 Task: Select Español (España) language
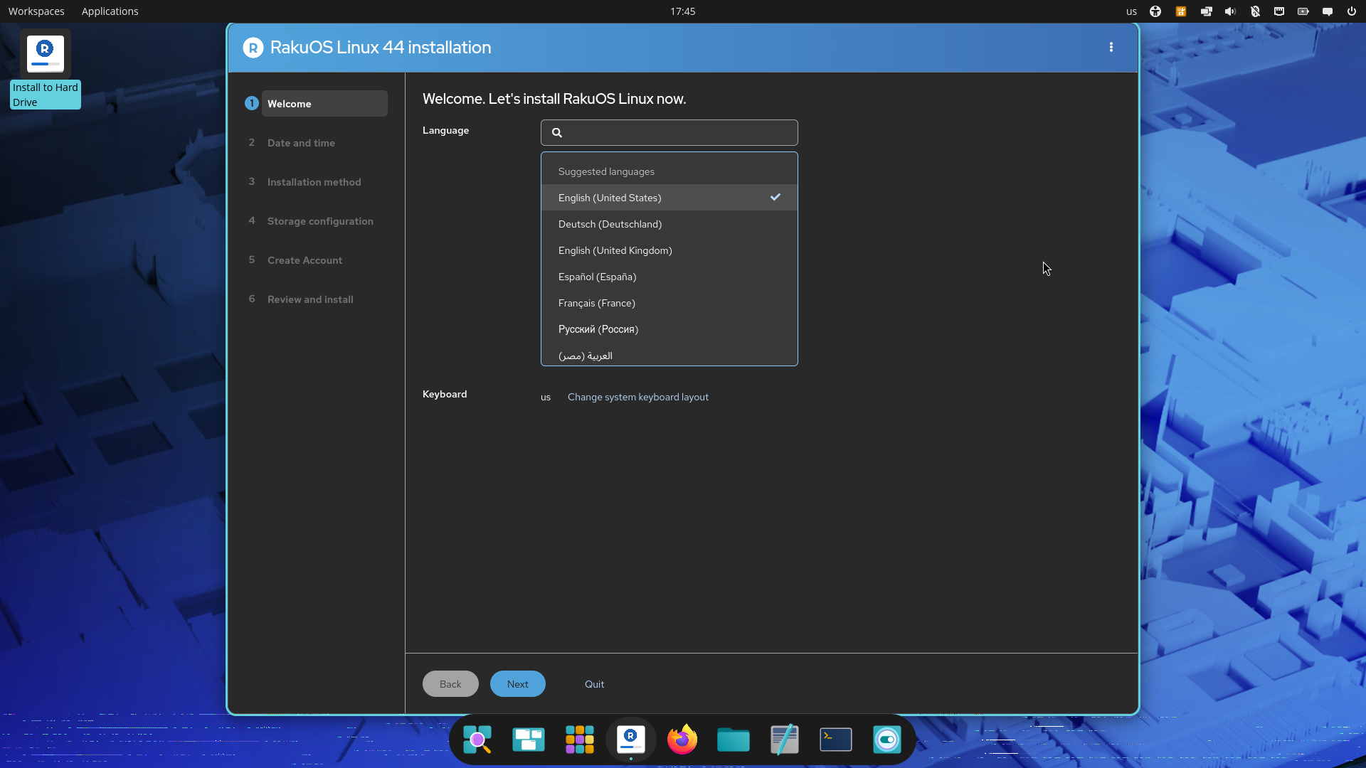pos(669,277)
